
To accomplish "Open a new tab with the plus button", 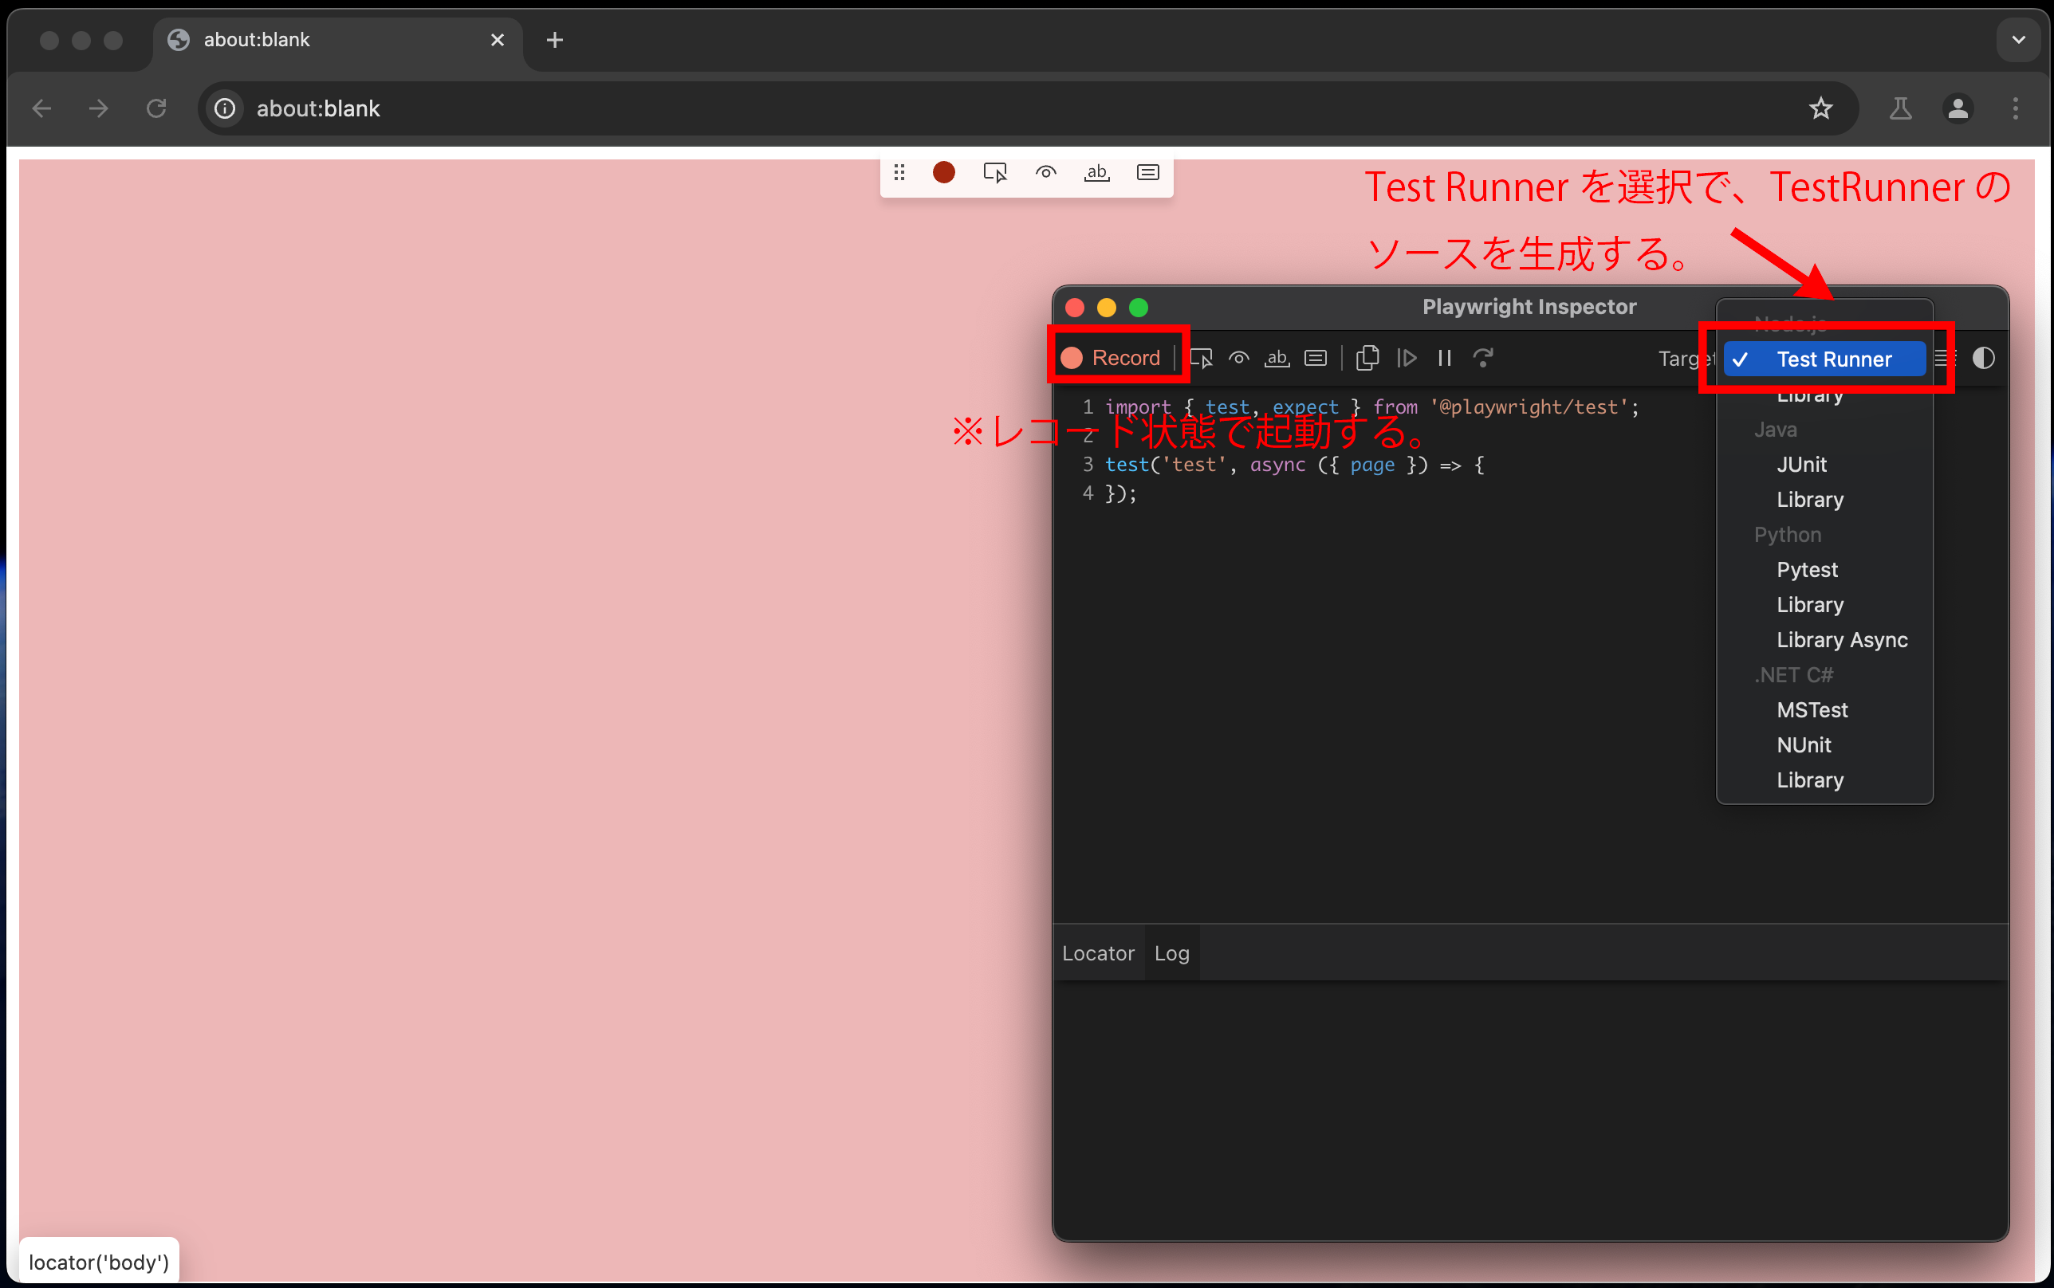I will click(555, 39).
